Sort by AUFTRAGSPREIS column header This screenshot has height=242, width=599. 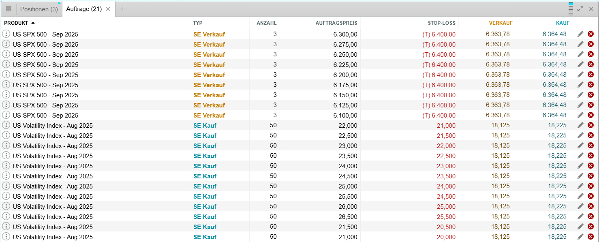point(336,23)
